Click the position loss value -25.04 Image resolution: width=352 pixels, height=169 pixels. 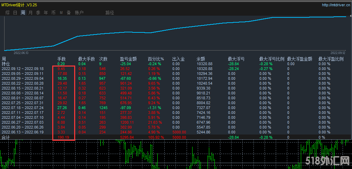coord(126,64)
